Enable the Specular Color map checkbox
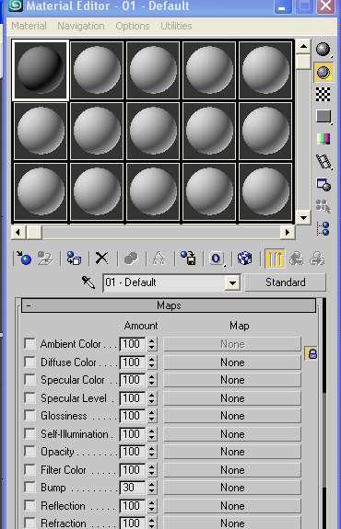This screenshot has height=529, width=341. [30, 380]
